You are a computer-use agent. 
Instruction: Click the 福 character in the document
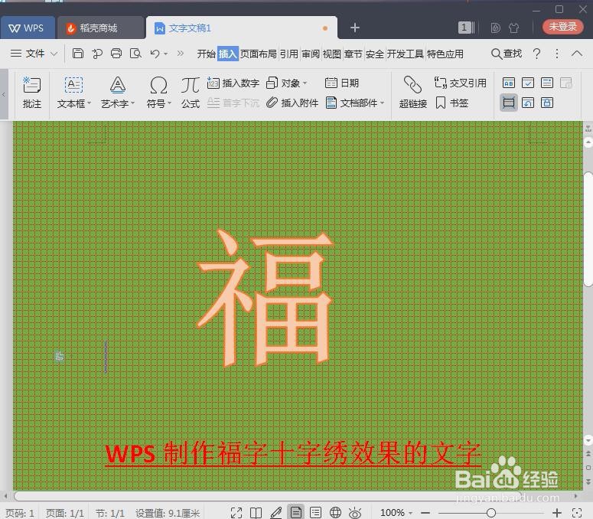click(265, 298)
